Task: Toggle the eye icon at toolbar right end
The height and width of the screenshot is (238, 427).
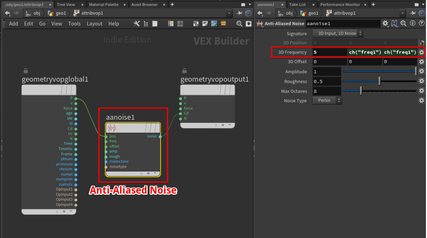Action: pyautogui.click(x=248, y=23)
